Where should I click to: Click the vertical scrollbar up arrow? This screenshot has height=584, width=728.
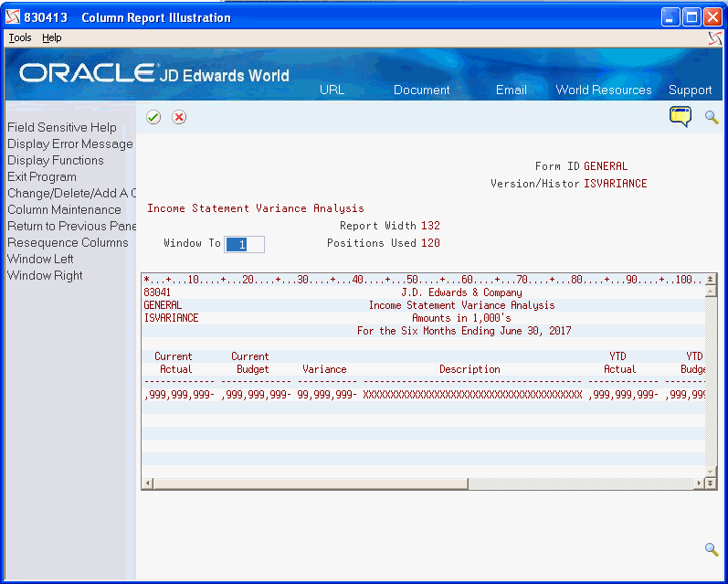(x=710, y=292)
